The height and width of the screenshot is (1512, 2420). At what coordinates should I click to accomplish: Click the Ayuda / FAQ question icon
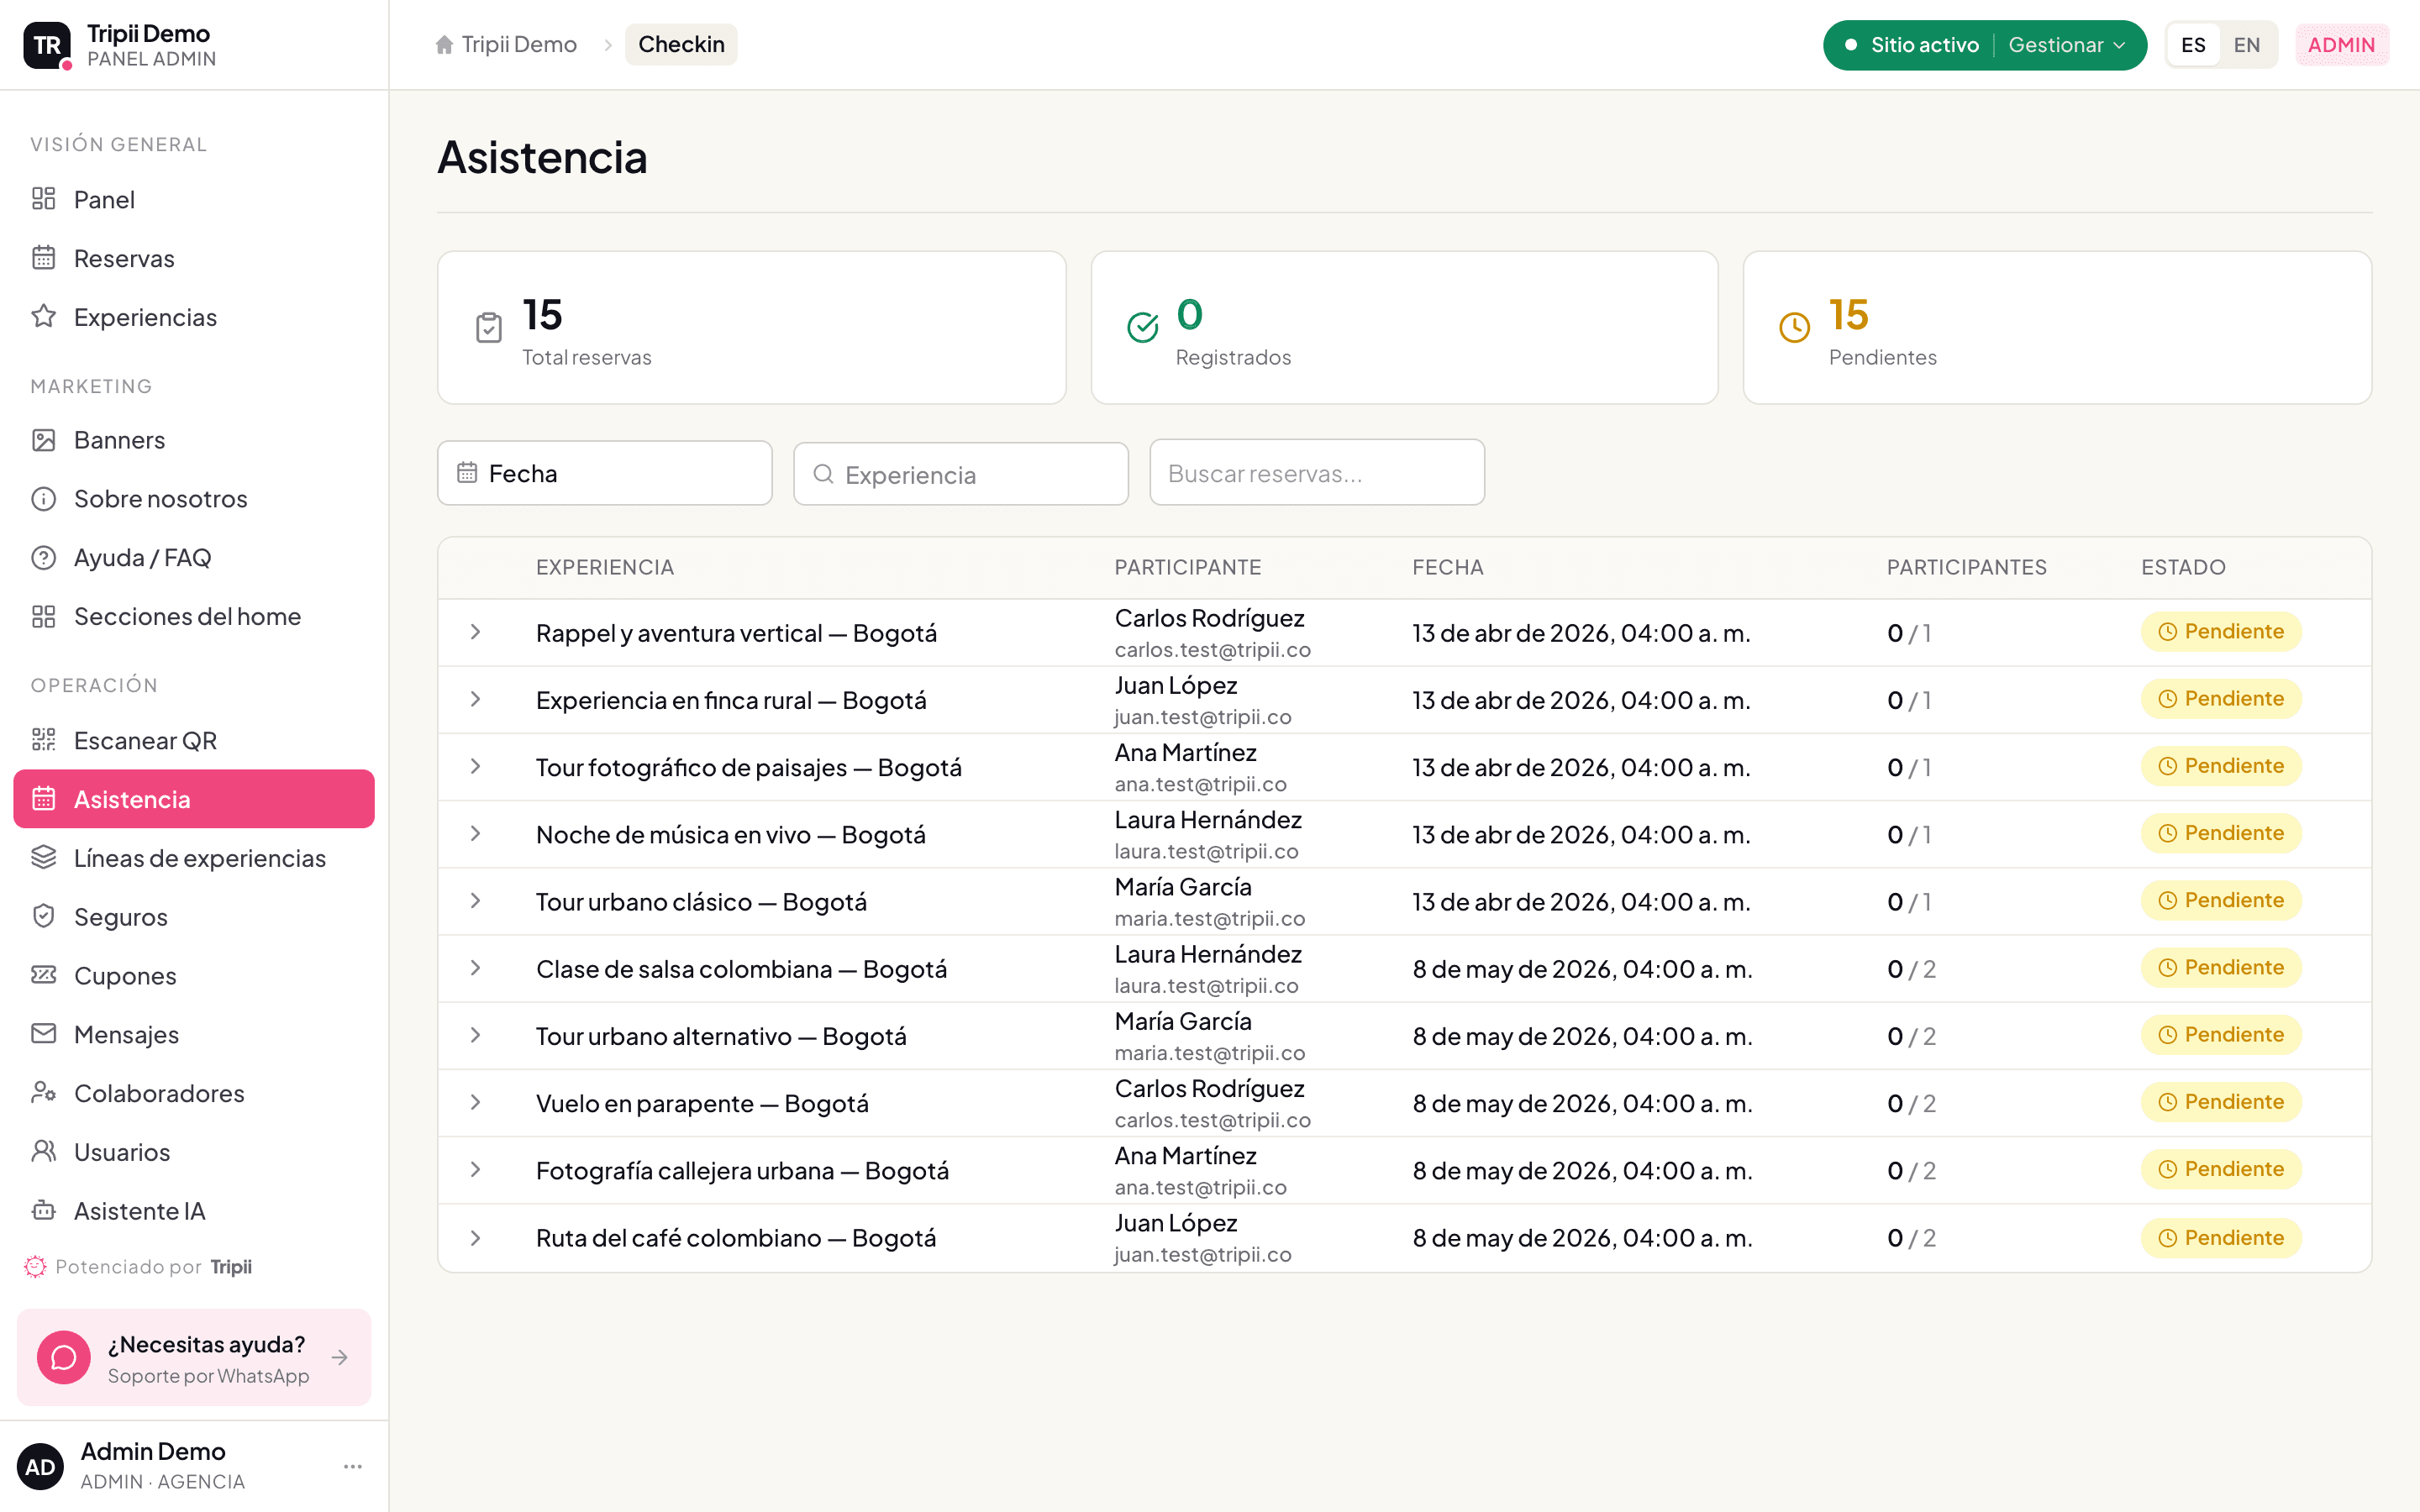(x=44, y=558)
